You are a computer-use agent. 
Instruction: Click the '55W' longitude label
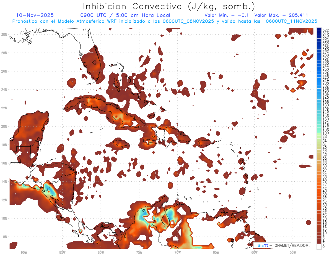(293, 252)
